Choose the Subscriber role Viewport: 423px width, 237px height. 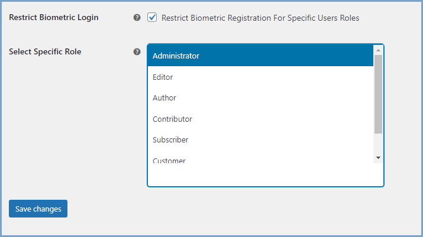(170, 140)
